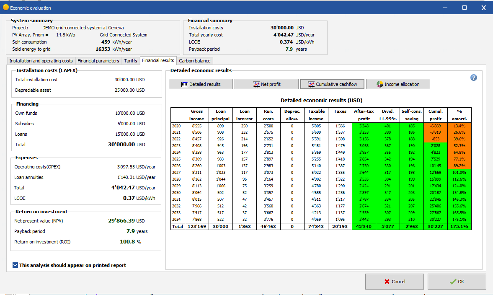Click the Own funds 10'000.00 USD value

pyautogui.click(x=130, y=113)
